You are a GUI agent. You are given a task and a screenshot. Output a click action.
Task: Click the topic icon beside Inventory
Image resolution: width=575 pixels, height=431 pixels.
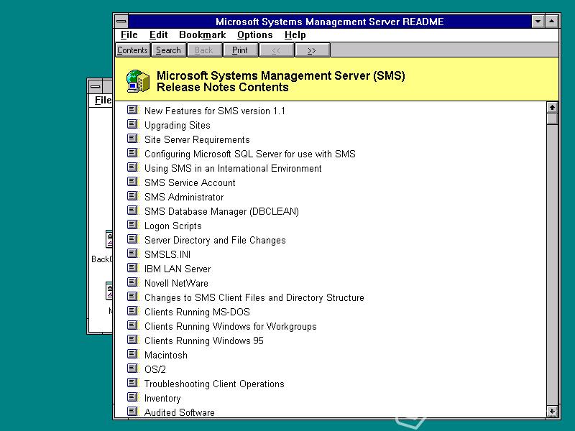133,397
